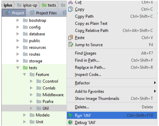Collapse the Feature folder arrow

(25, 74)
